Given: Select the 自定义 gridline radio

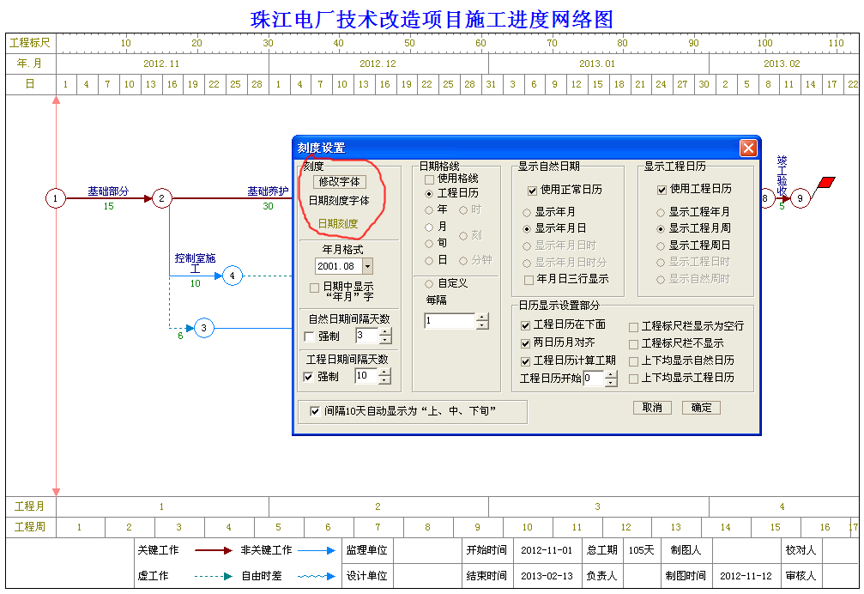Looking at the screenshot, I should point(429,284).
